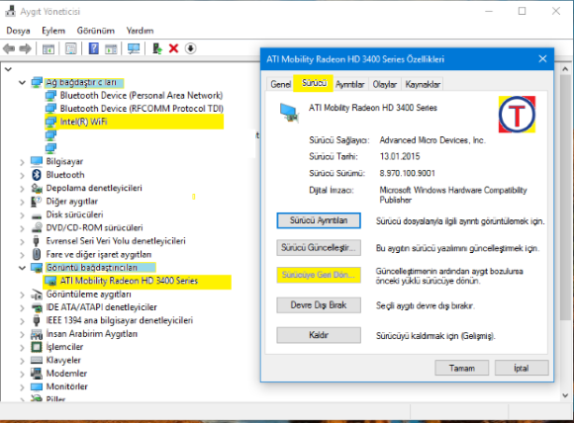Click the download arrow toolbar icon

pyautogui.click(x=190, y=48)
